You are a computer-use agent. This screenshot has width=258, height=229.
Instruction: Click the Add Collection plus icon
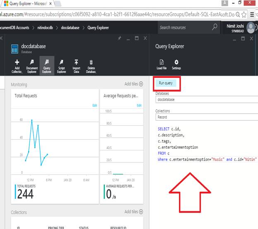click(17, 62)
